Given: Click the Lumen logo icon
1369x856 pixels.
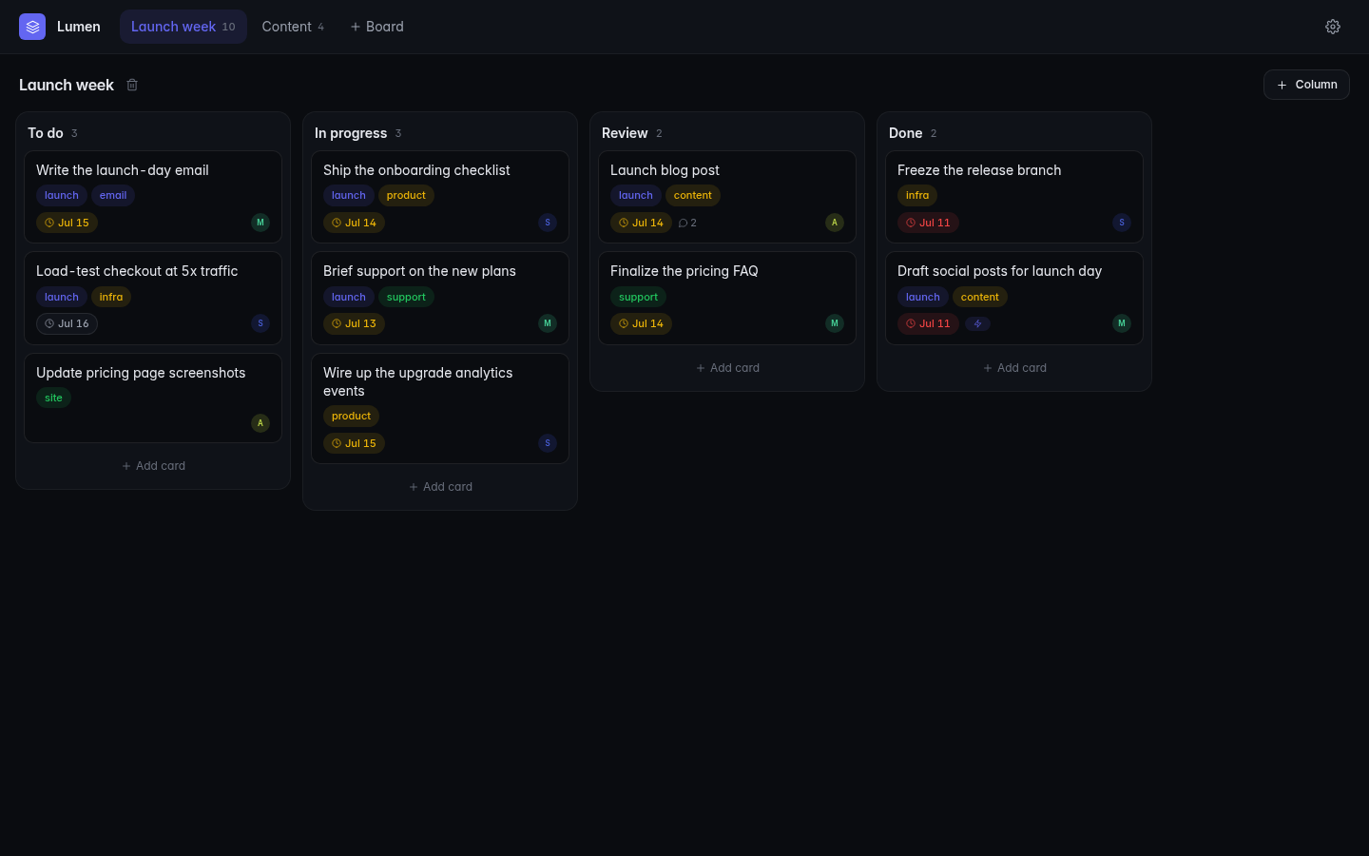Looking at the screenshot, I should click(32, 27).
